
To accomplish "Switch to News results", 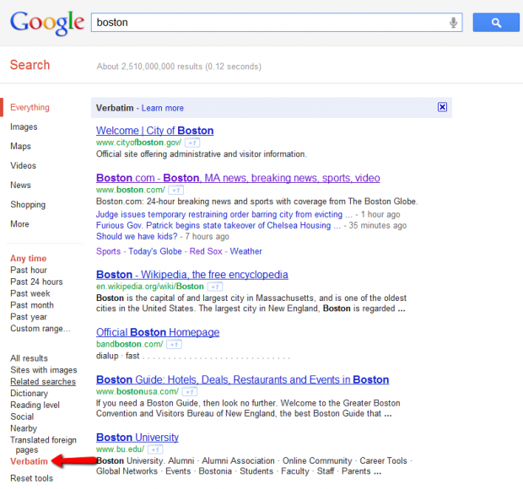I will pos(20,185).
